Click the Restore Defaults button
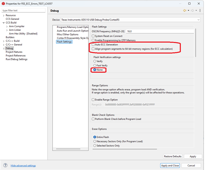 pos(173,156)
